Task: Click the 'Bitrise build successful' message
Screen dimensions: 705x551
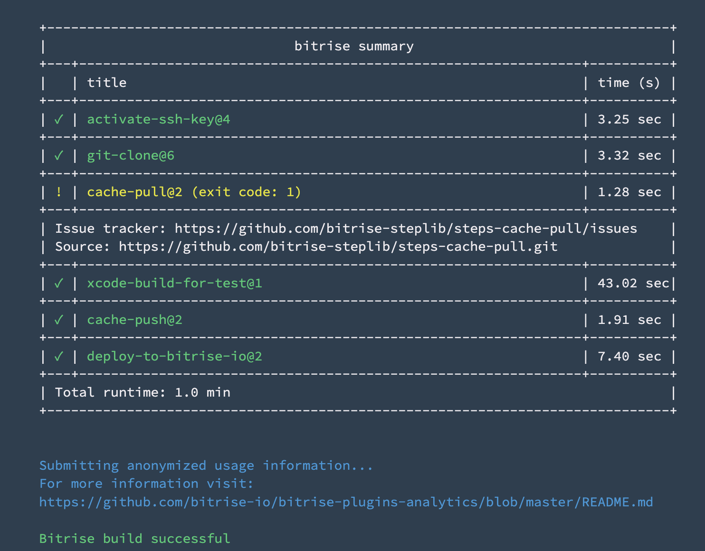Action: pos(134,538)
